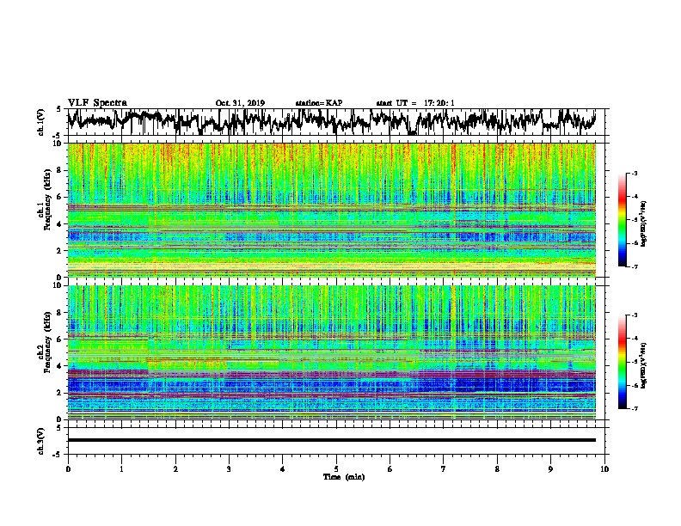Click the log(PSD) unit label beside ch.1 color bar
Screen dimensions: 681x526
644,223
